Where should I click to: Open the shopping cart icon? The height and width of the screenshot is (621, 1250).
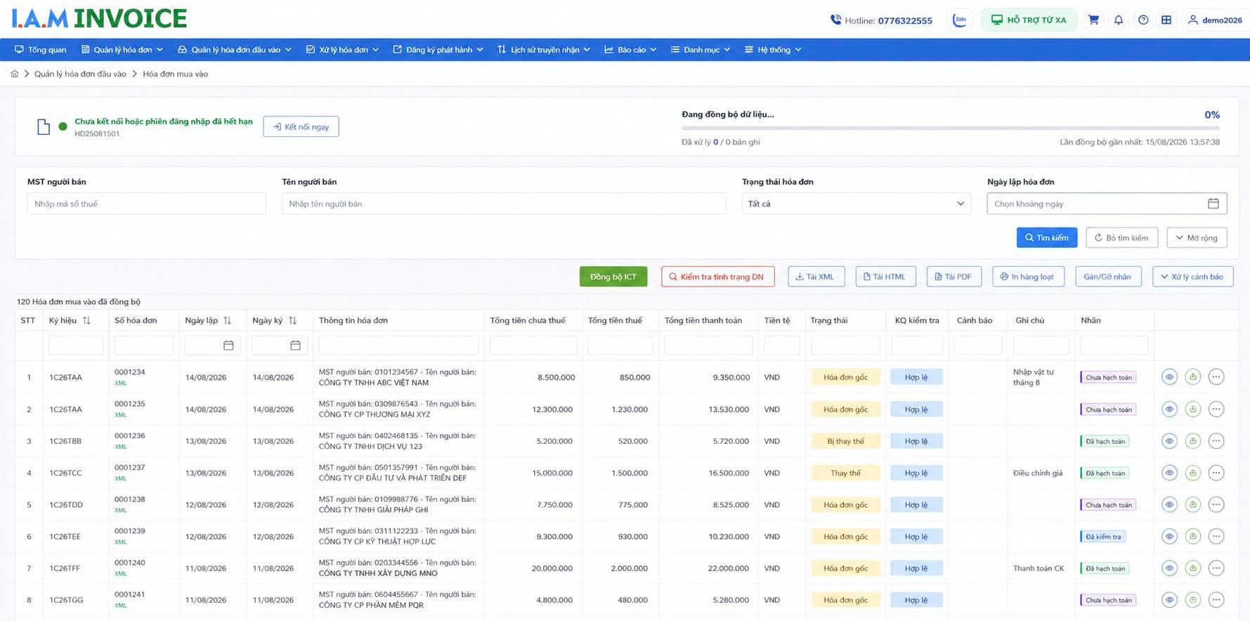tap(1093, 20)
